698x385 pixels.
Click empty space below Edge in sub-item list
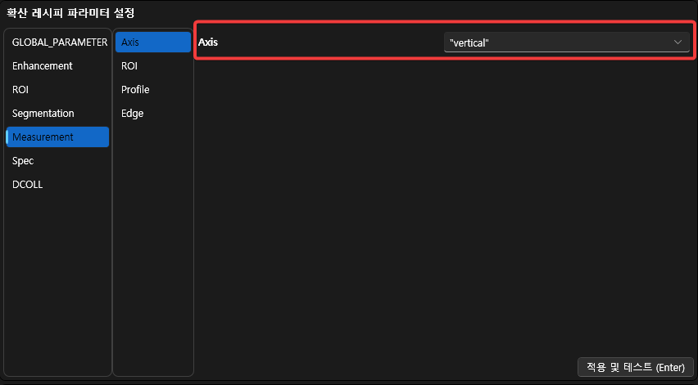pos(152,245)
